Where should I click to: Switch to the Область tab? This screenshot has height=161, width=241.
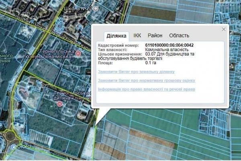click(179, 35)
